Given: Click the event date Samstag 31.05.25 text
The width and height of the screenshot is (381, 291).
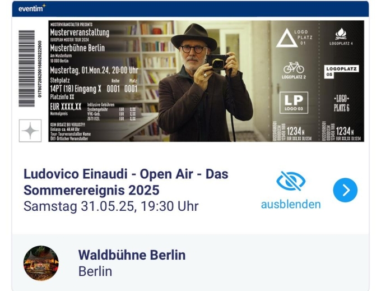Looking at the screenshot, I should 111,206.
